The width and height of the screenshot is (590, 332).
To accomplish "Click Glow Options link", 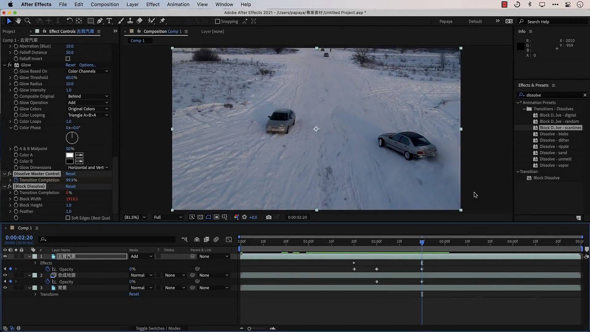I will click(x=87, y=65).
